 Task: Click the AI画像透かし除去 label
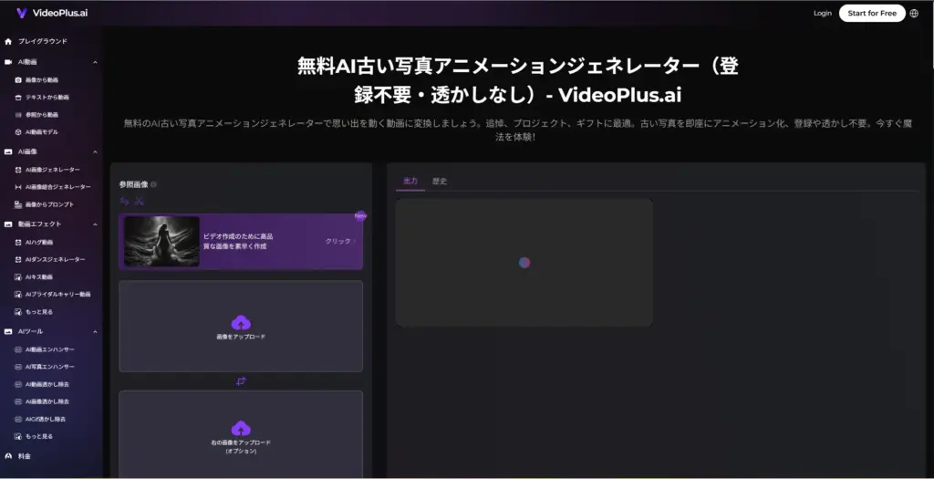(47, 401)
